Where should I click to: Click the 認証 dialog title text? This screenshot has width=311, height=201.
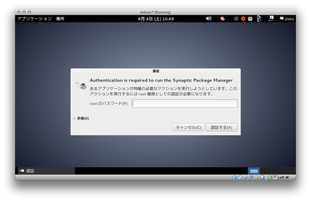click(x=156, y=71)
